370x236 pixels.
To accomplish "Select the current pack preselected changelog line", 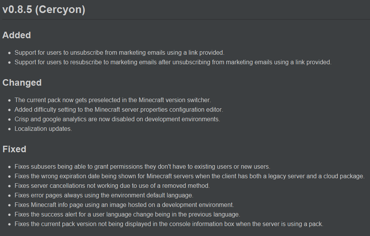I will point(113,100).
